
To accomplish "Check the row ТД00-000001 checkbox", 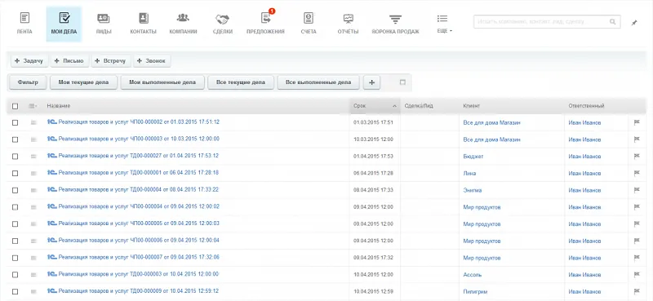I will click(15, 173).
